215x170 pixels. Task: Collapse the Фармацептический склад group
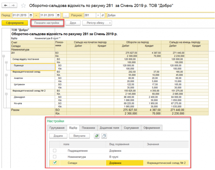click(x=6, y=75)
